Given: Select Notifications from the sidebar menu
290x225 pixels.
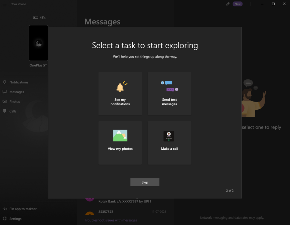Looking at the screenshot, I should [x=18, y=82].
